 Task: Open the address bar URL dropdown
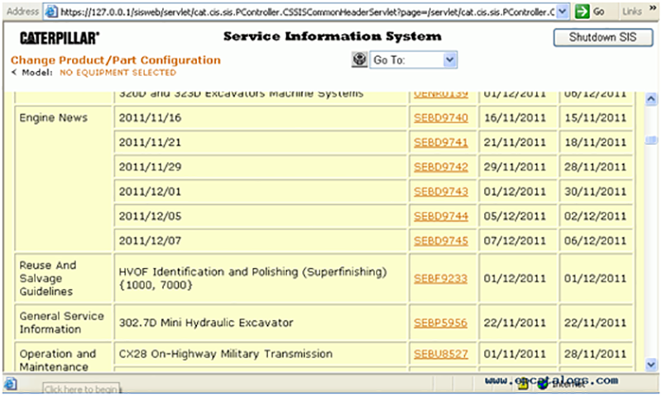point(562,12)
